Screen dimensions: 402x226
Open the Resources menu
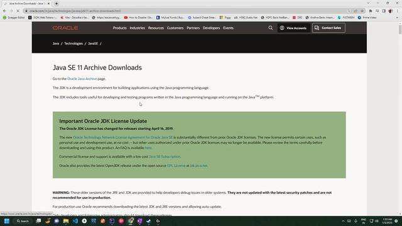[156, 28]
